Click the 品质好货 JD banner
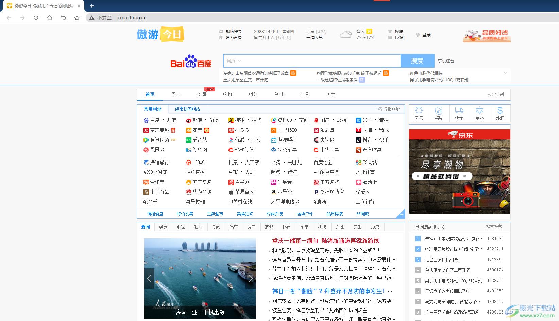 pos(487,35)
